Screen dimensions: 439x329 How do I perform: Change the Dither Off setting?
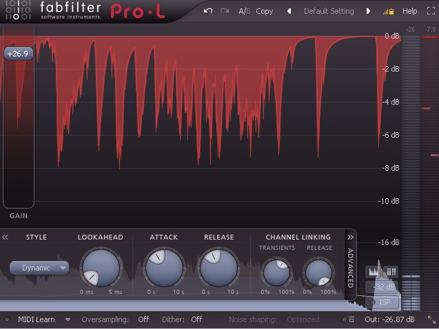(x=196, y=319)
